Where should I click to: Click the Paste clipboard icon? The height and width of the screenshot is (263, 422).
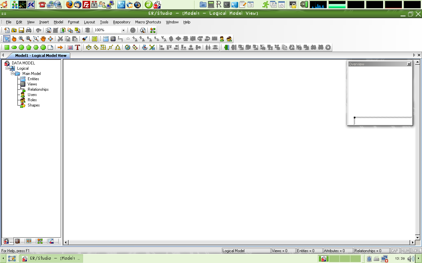click(75, 39)
